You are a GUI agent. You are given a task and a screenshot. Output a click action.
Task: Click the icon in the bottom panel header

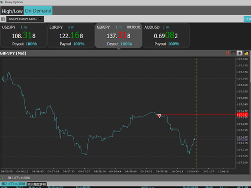[x=2, y=178]
